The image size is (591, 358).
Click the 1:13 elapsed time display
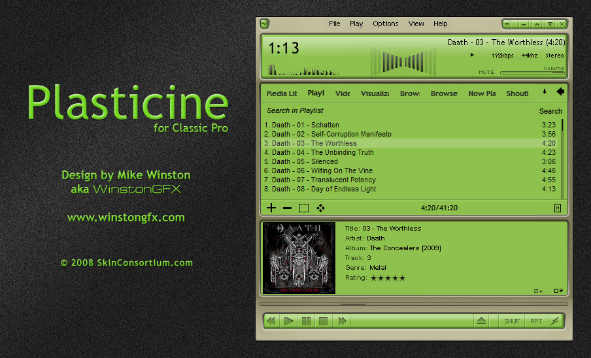[x=284, y=48]
